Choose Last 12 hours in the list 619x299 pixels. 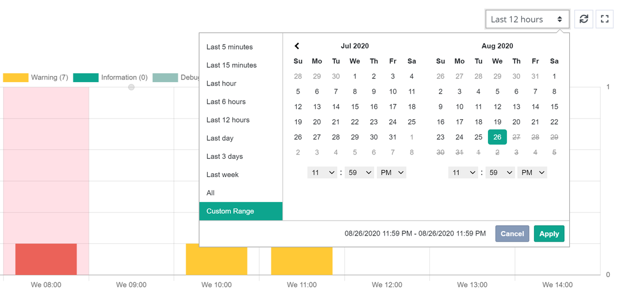[x=241, y=120]
